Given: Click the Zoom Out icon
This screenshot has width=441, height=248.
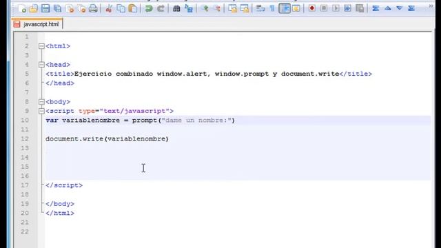Looking at the screenshot, I should [x=217, y=9].
